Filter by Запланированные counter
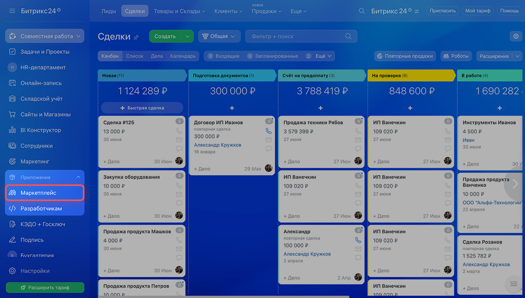 click(272, 56)
